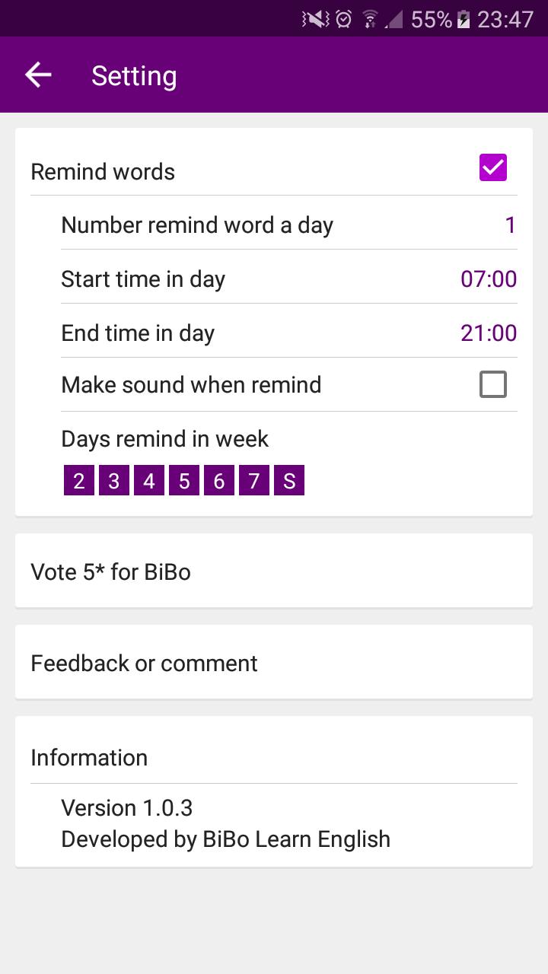Toggle day 6 in remind days

(219, 481)
